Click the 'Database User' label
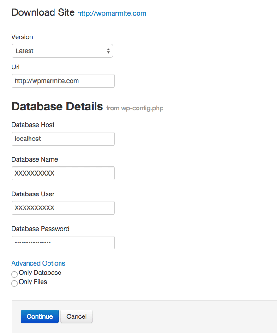Image resolution: width=277 pixels, height=334 pixels. [x=33, y=194]
